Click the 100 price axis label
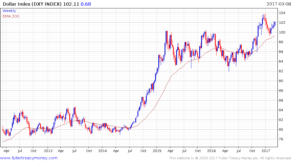The width and height of the screenshot is (291, 162). click(282, 32)
